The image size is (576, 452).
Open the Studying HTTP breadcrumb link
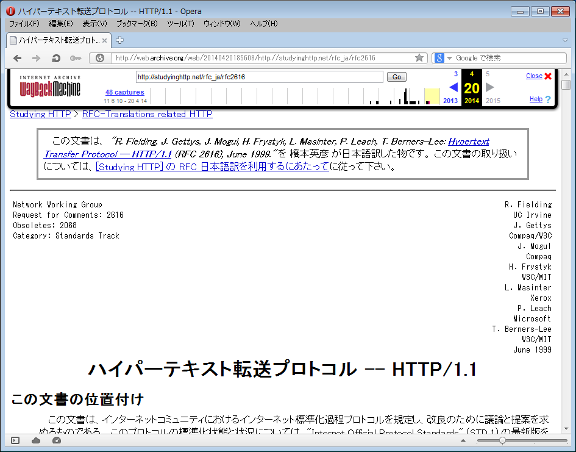pyautogui.click(x=40, y=114)
